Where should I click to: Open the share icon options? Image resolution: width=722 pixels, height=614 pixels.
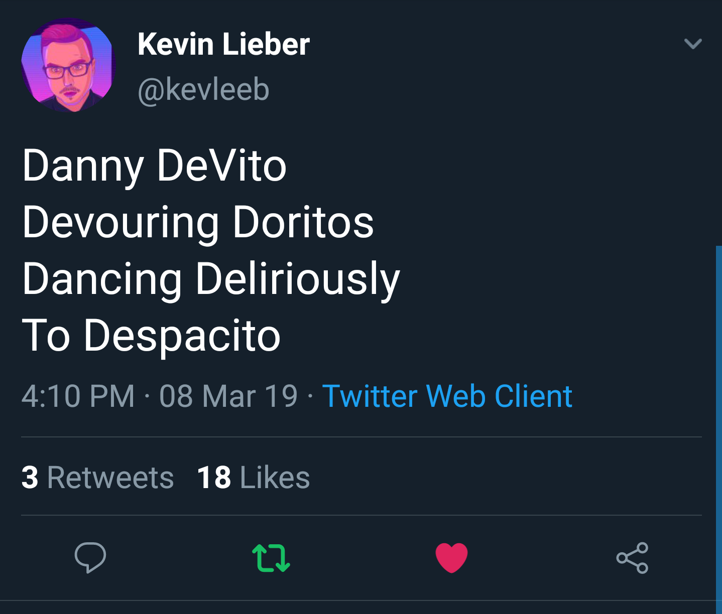point(633,558)
